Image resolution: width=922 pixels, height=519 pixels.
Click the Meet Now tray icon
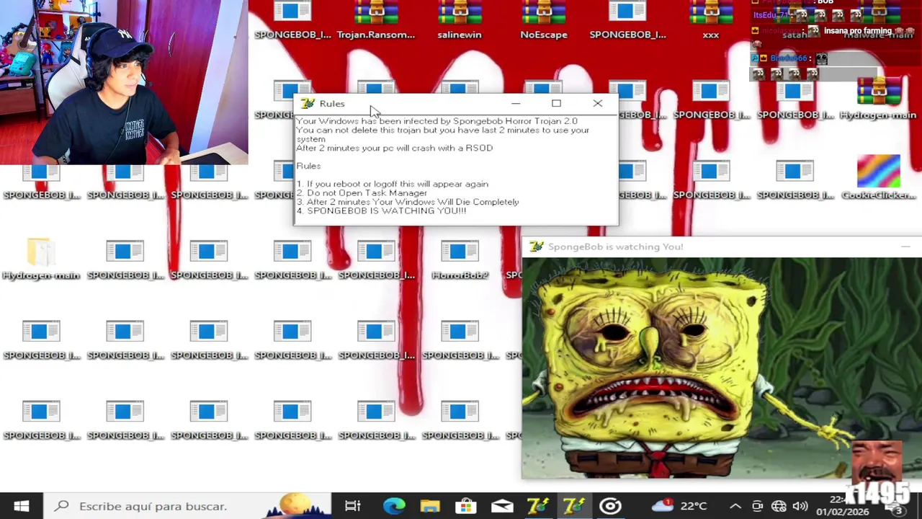point(757,506)
